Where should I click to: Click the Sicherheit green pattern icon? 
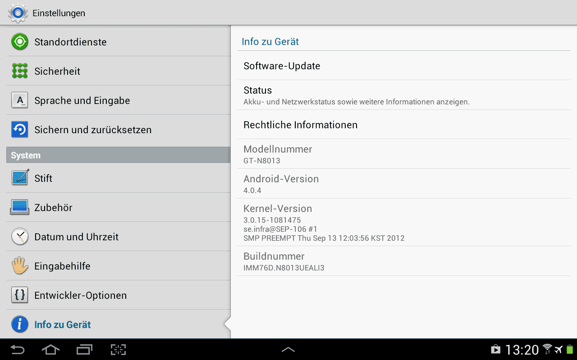20,71
